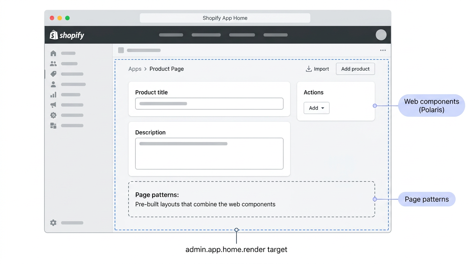Viewport: 473px width, 264px height.
Task: Click the fourth header navigation placeholder
Action: (275, 35)
